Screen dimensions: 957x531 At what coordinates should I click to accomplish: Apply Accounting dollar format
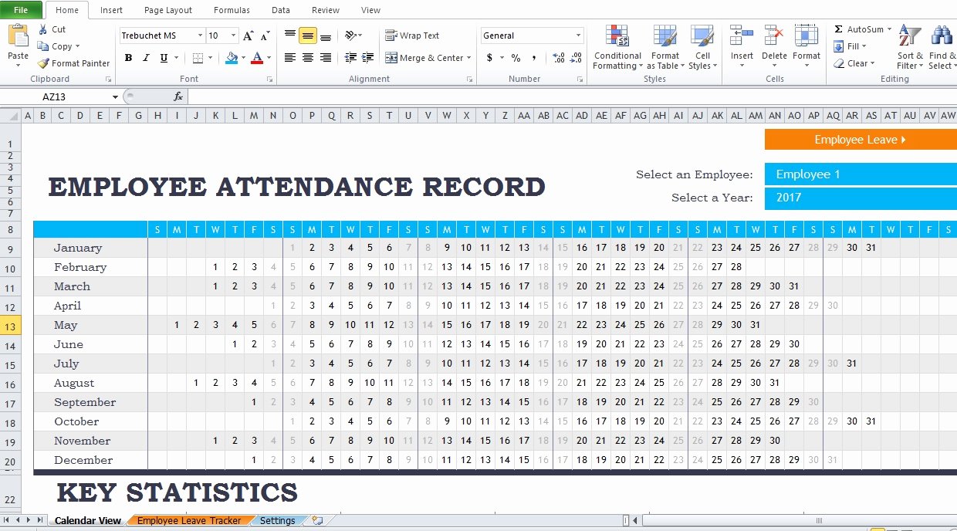(489, 58)
